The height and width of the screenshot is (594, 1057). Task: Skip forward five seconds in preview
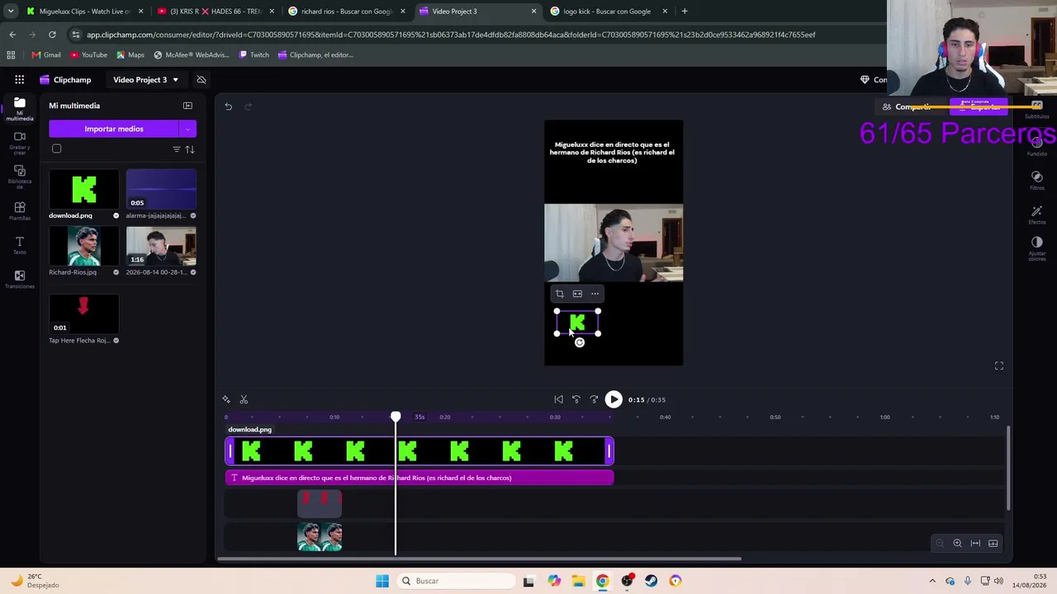(x=594, y=399)
